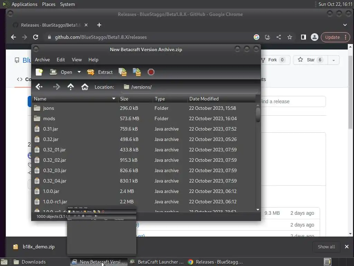Open the System menu in top panel
354x266 pixels.
(x=67, y=4)
